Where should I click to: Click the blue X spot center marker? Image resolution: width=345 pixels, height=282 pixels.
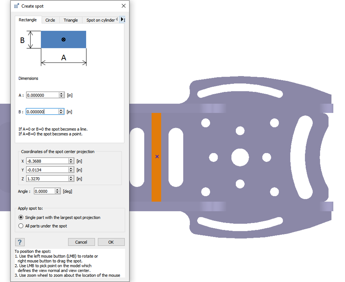point(157,157)
